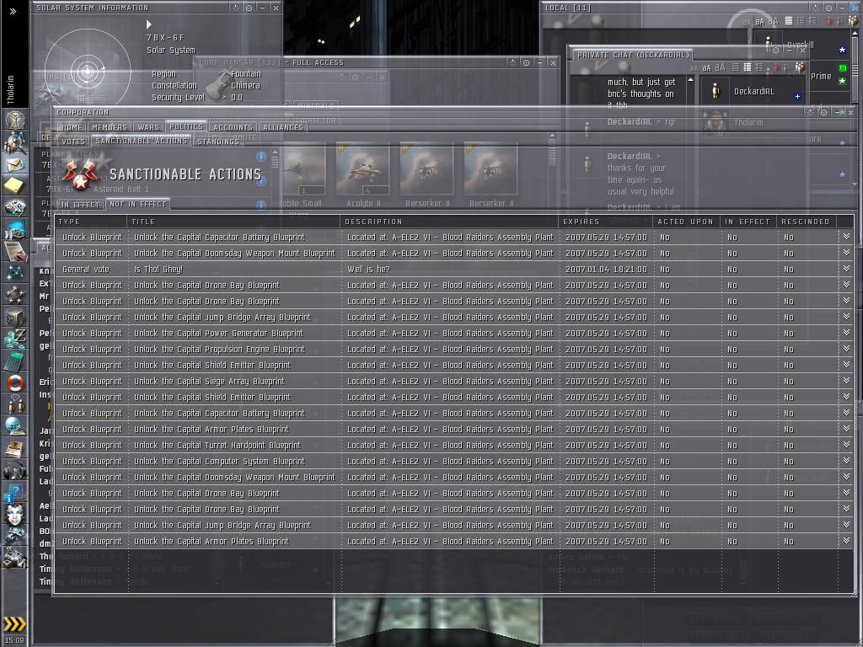Switch to the In Effect tab
The width and height of the screenshot is (863, 647).
click(x=80, y=204)
